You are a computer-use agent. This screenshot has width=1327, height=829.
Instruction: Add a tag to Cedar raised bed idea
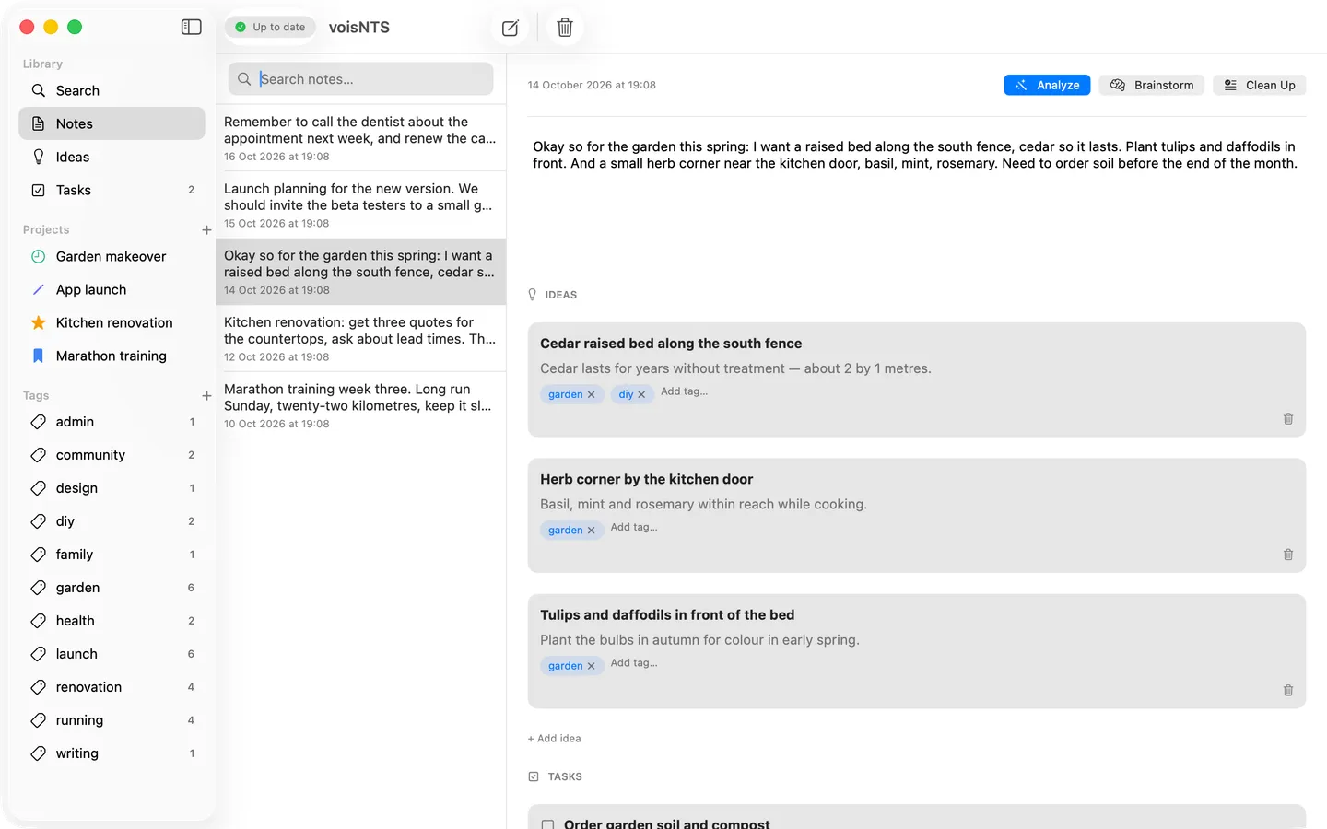(685, 391)
